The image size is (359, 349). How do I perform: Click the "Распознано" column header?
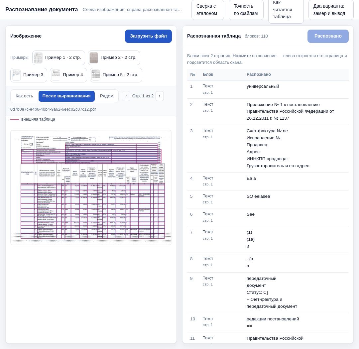click(259, 74)
